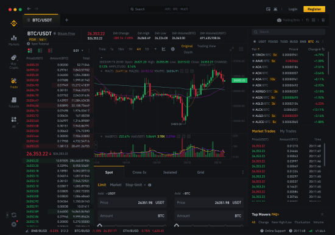Show only buy orders in order book
The width and height of the screenshot is (335, 235).
40,51
